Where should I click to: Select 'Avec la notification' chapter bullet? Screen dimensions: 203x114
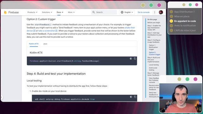pyautogui.click(x=171, y=26)
